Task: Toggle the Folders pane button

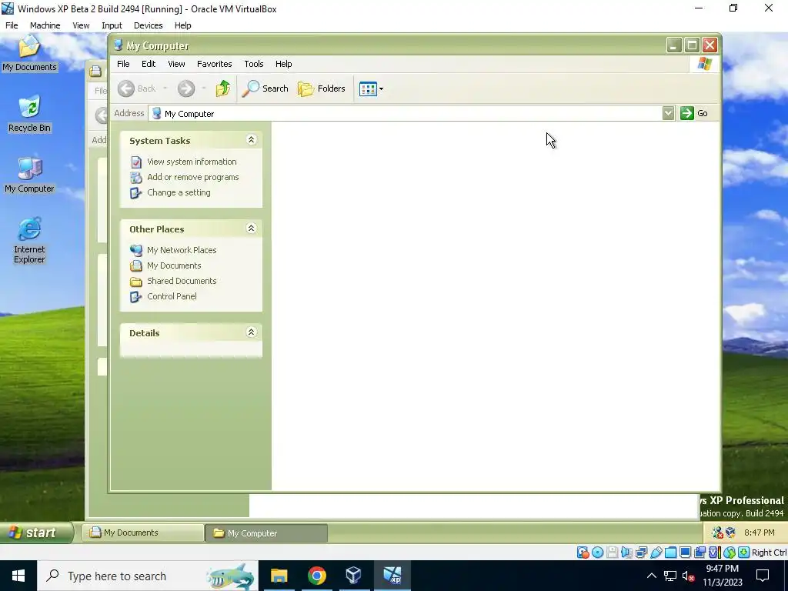Action: tap(322, 88)
